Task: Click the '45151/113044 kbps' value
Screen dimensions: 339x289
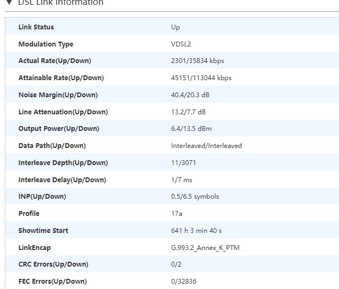Action: 201,78
